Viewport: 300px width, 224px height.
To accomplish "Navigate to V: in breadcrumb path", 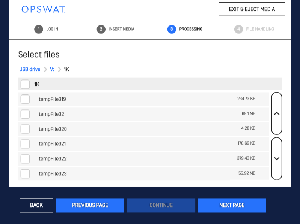I will pyautogui.click(x=52, y=69).
